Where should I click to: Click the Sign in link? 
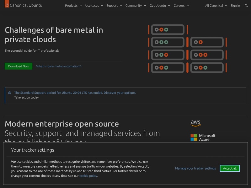235,6
